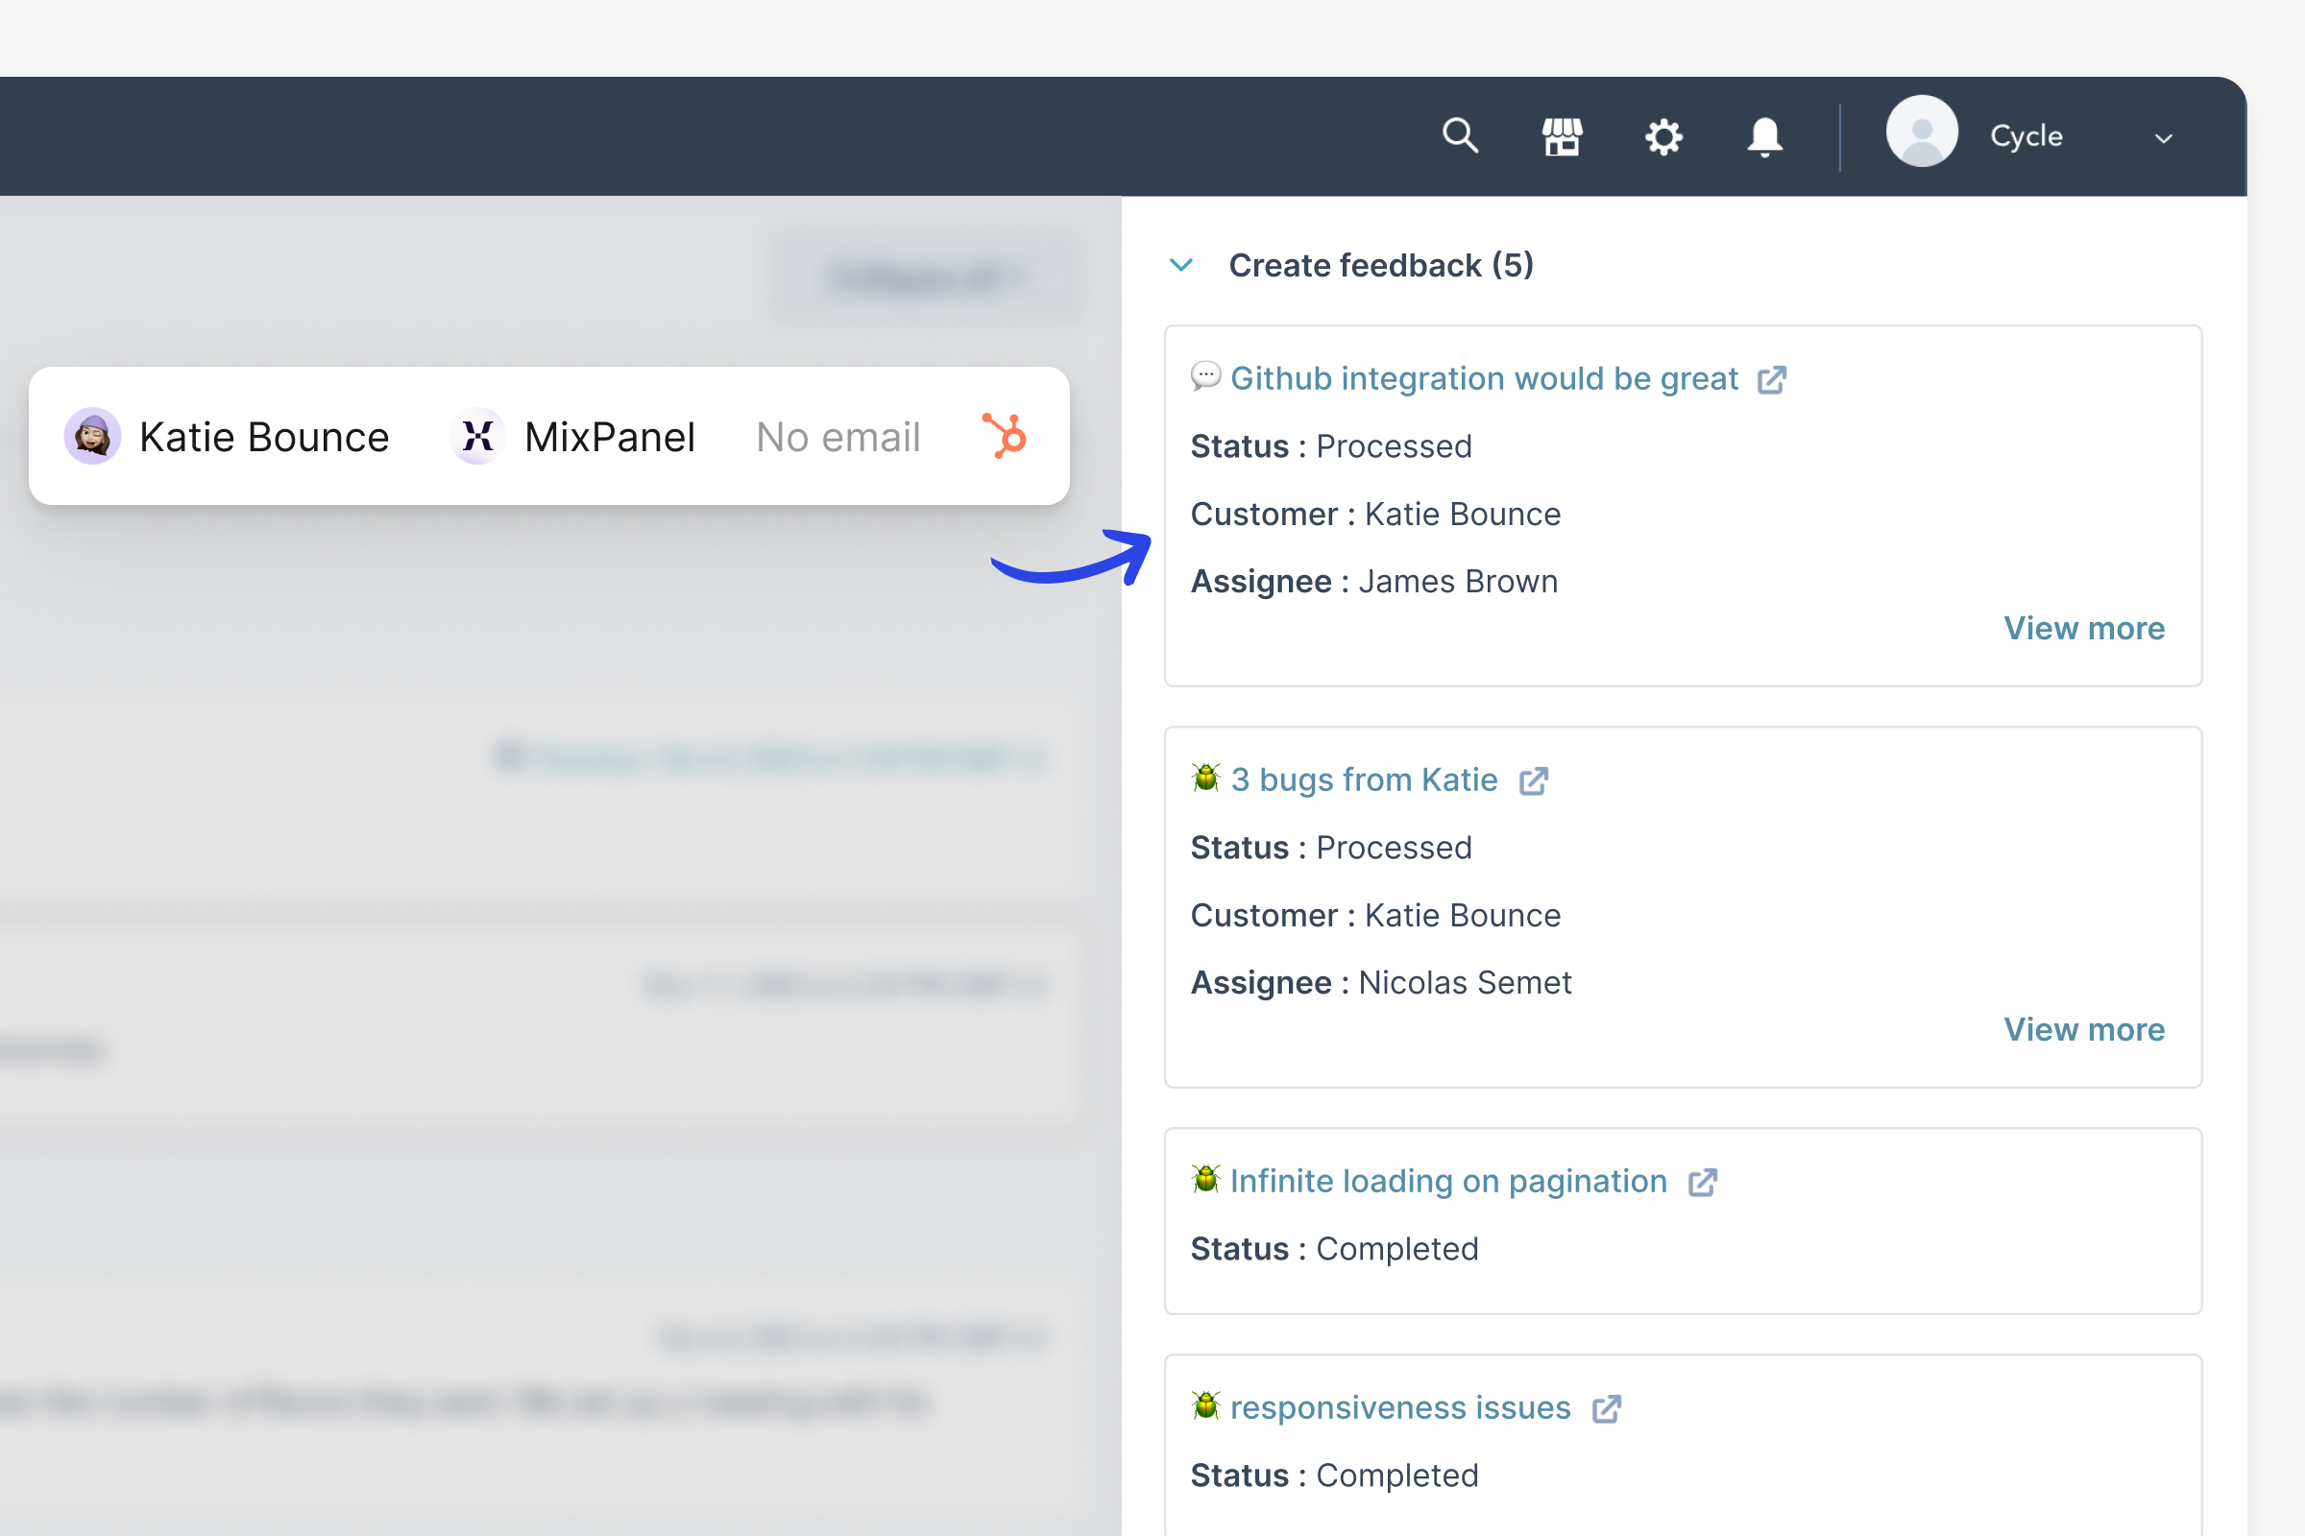
Task: Click Katie Bounce contact avatar
Action: tap(93, 436)
